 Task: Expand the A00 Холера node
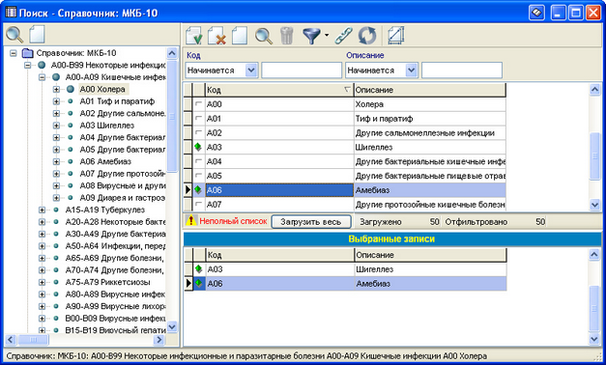tap(56, 89)
